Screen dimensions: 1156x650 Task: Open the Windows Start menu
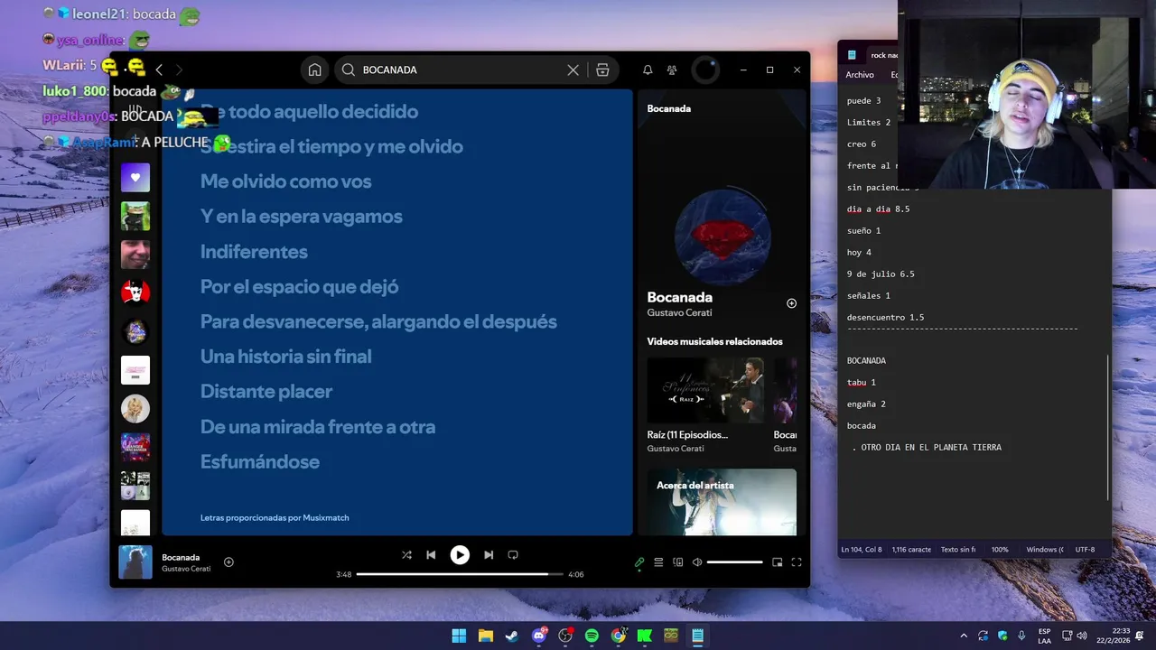click(x=459, y=636)
